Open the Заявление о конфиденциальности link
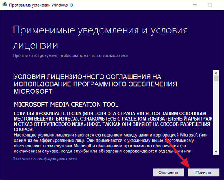This screenshot has height=180, width=224. (45, 159)
